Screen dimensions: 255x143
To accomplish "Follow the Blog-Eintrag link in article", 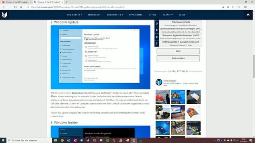I will [77, 93].
